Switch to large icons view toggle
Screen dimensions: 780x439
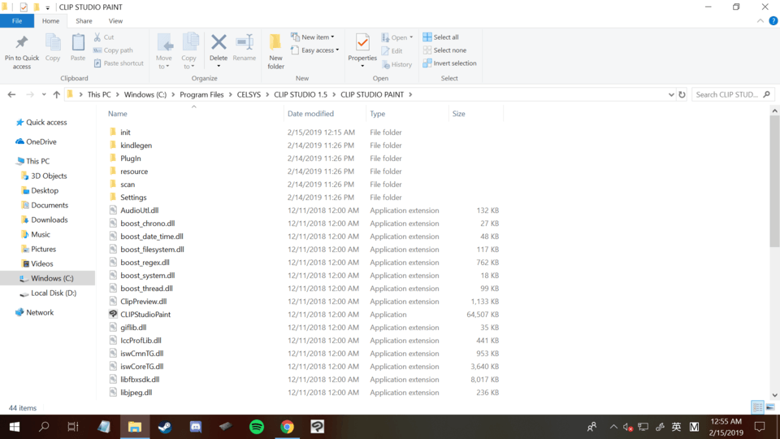(770, 407)
